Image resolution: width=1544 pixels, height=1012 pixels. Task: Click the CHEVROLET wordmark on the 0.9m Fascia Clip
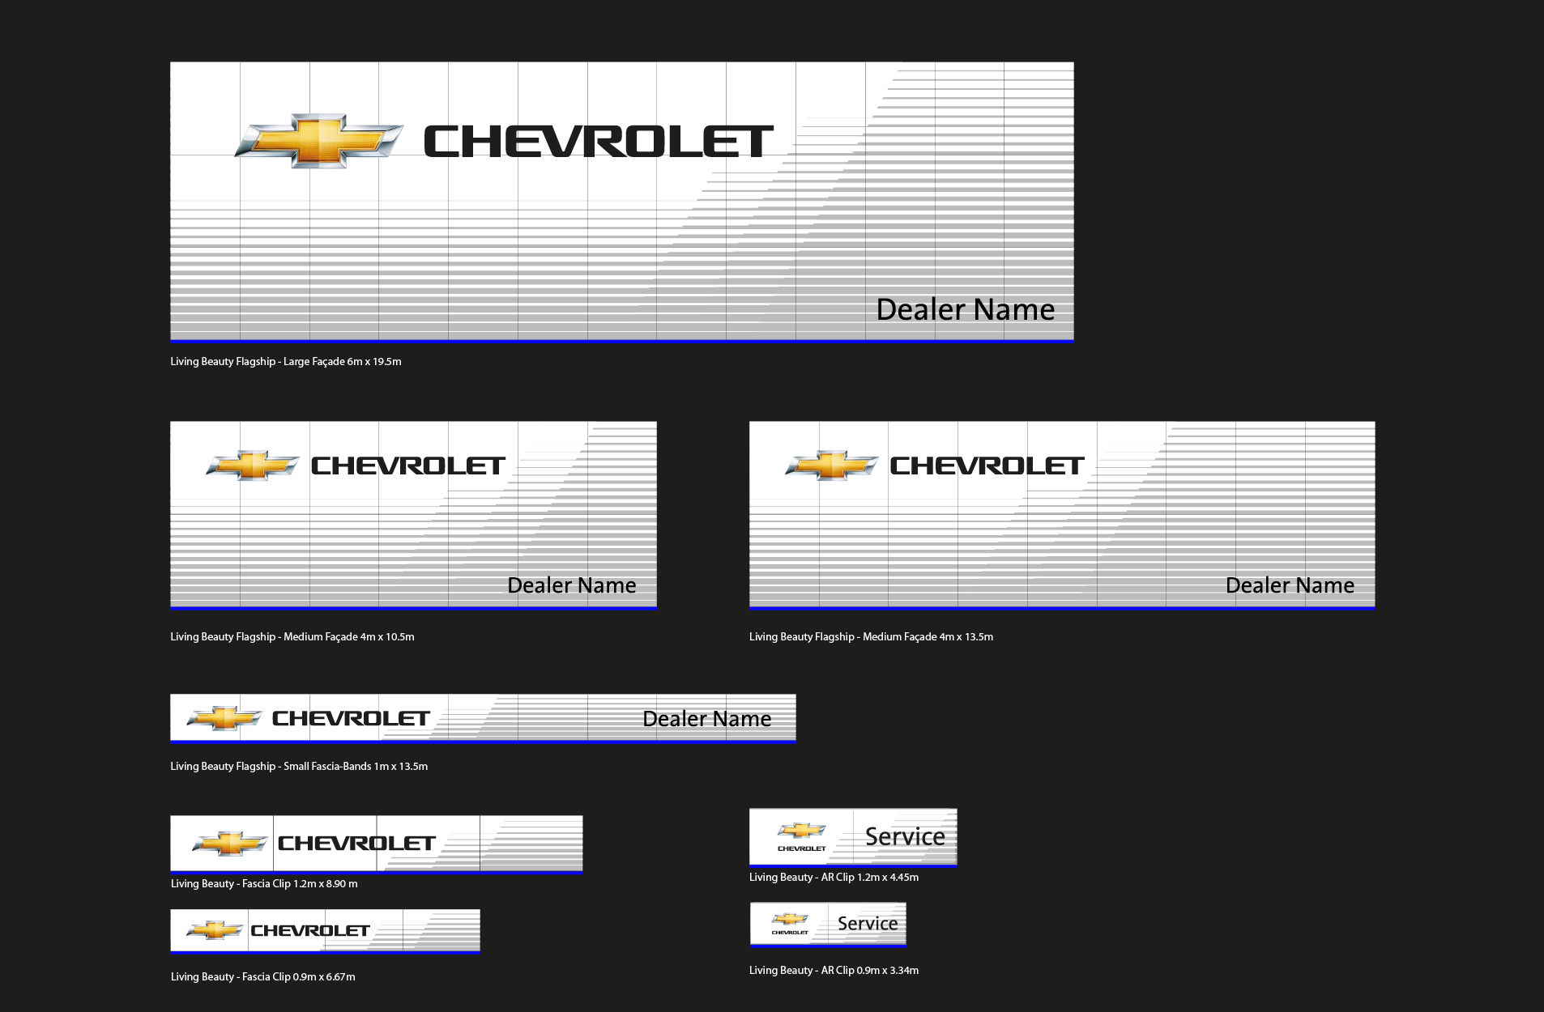tap(310, 931)
